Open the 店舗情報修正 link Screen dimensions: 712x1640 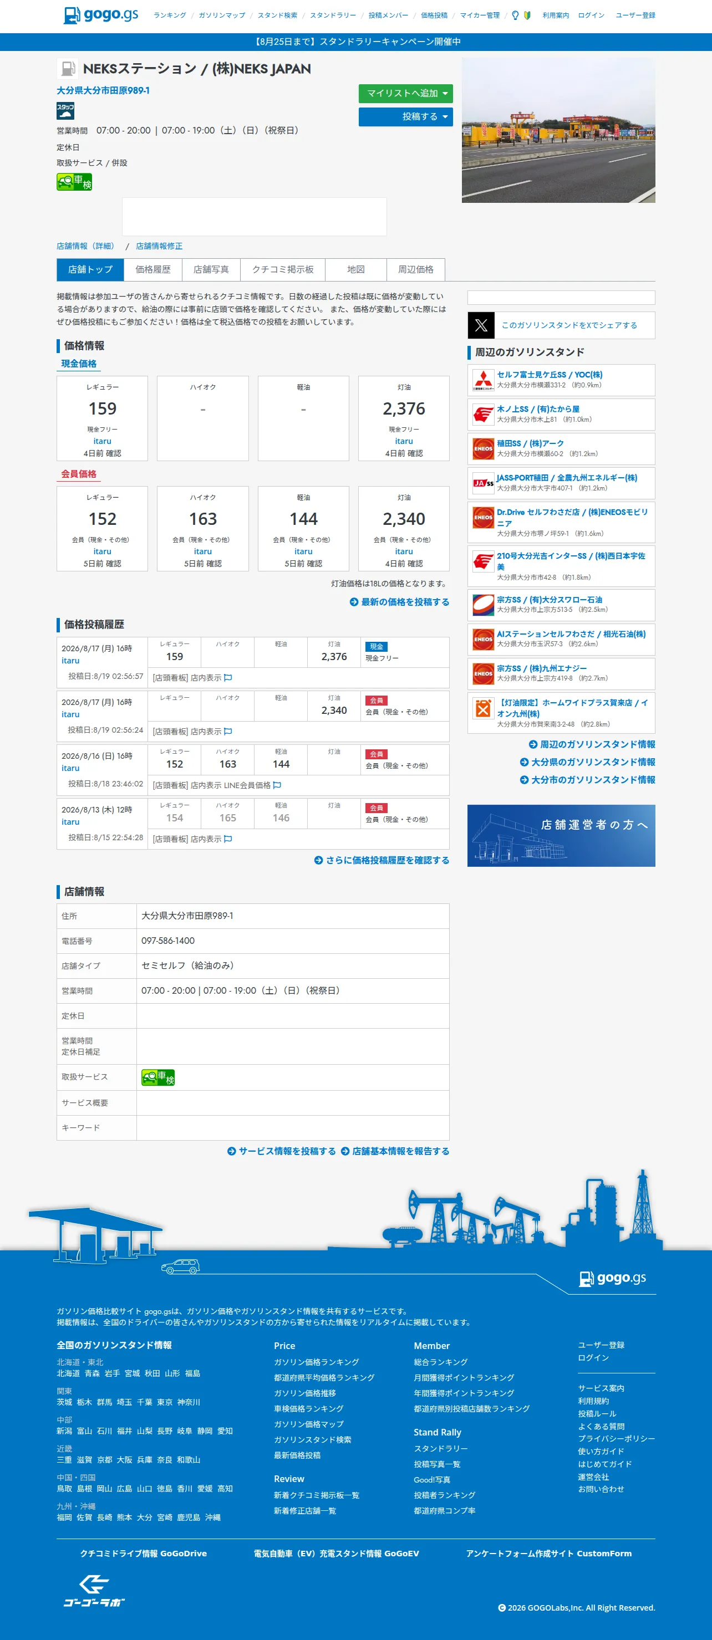pos(159,247)
